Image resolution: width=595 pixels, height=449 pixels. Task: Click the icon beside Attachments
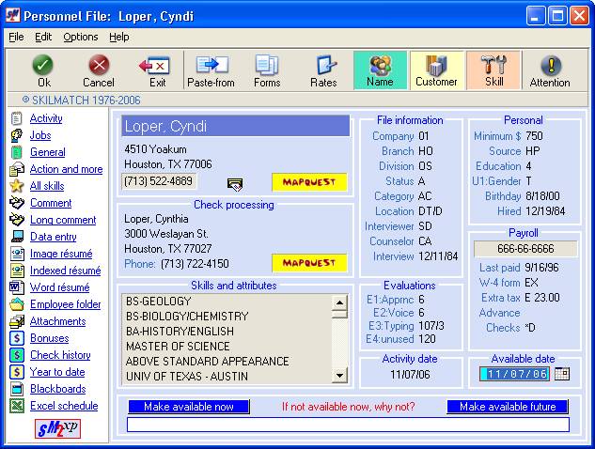click(17, 321)
